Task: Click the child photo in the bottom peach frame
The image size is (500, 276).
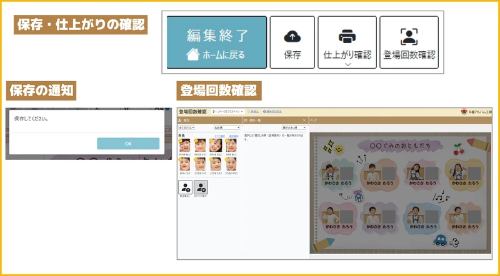Action: (x=457, y=215)
